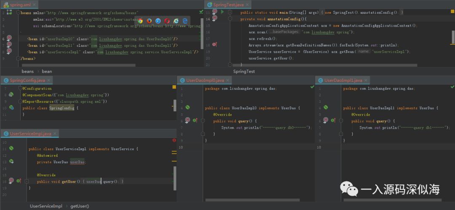This screenshot has height=210, width=455.
Task: Open preview in Internet Explorer icon
Action: (176, 21)
